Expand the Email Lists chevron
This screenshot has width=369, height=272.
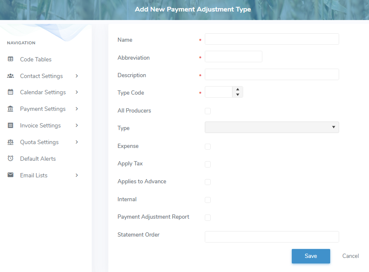[x=77, y=175]
